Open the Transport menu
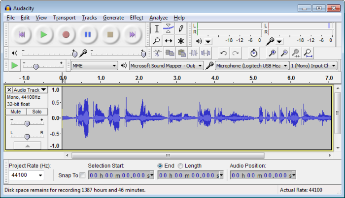 (x=64, y=18)
